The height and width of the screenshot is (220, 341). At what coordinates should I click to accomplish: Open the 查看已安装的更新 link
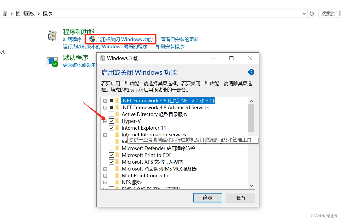coord(180,40)
